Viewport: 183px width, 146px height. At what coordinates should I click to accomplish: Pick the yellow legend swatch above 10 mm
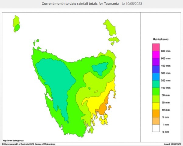click(156, 106)
